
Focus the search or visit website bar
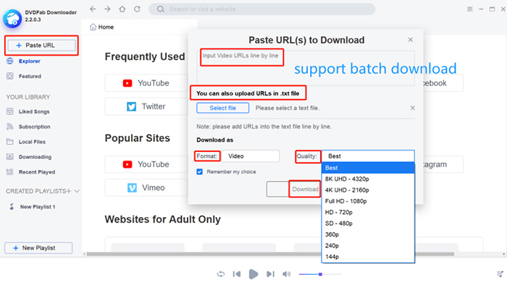[262, 9]
